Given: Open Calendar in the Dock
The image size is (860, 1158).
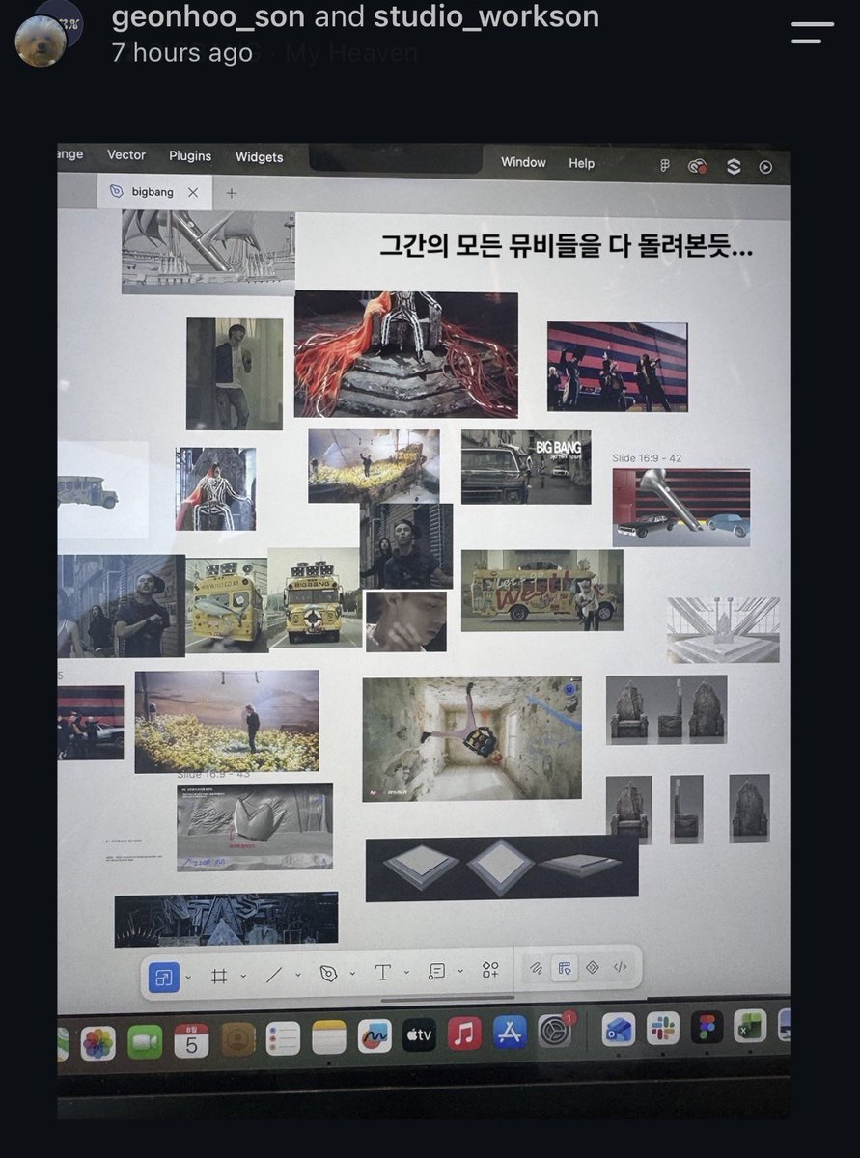Looking at the screenshot, I should tap(191, 1040).
